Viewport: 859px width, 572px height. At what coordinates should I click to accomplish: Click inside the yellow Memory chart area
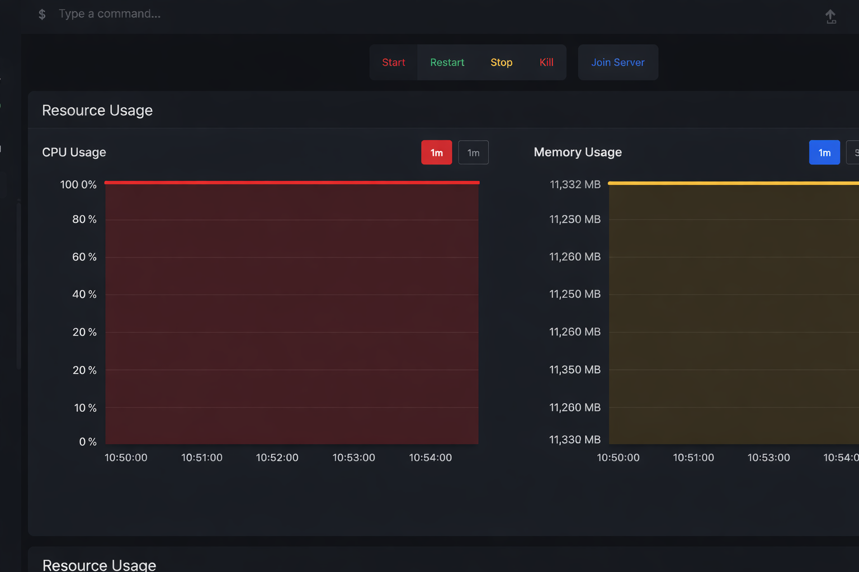[733, 313]
